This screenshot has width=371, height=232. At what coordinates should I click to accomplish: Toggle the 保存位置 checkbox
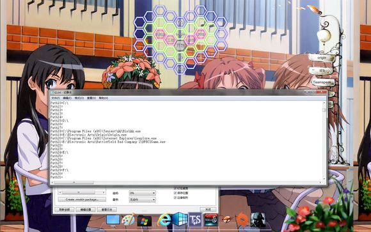coord(175,193)
